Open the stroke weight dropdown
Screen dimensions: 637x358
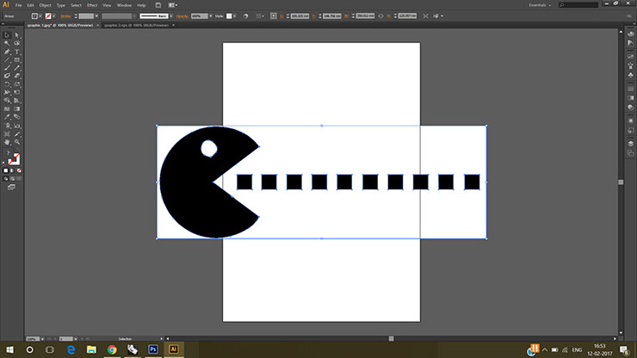pos(96,16)
